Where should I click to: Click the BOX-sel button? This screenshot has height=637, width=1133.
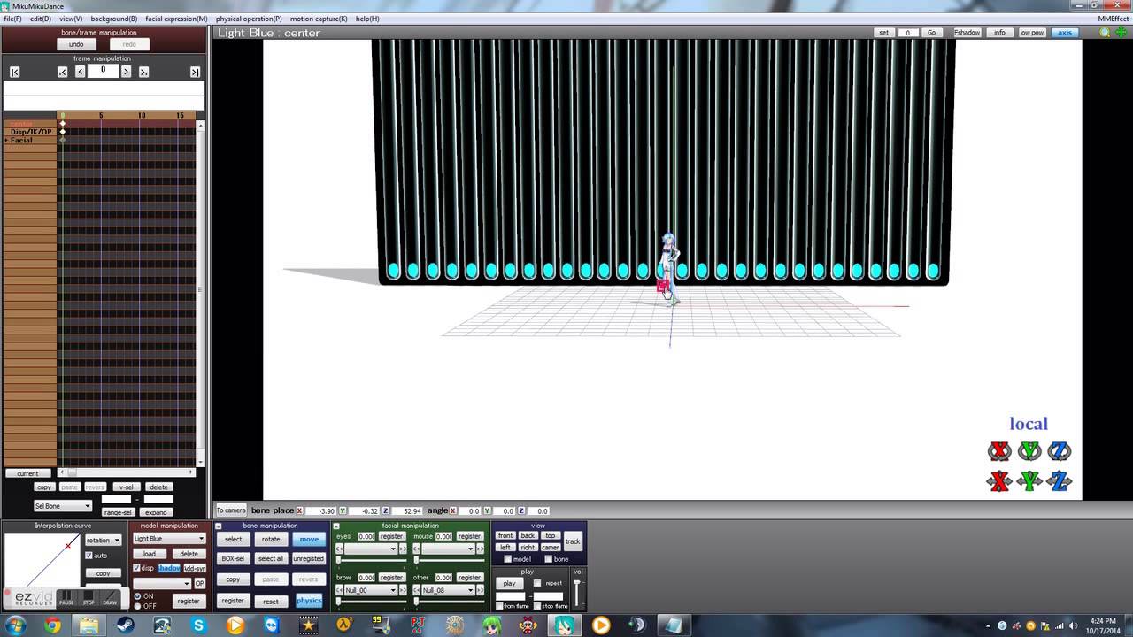tap(233, 558)
